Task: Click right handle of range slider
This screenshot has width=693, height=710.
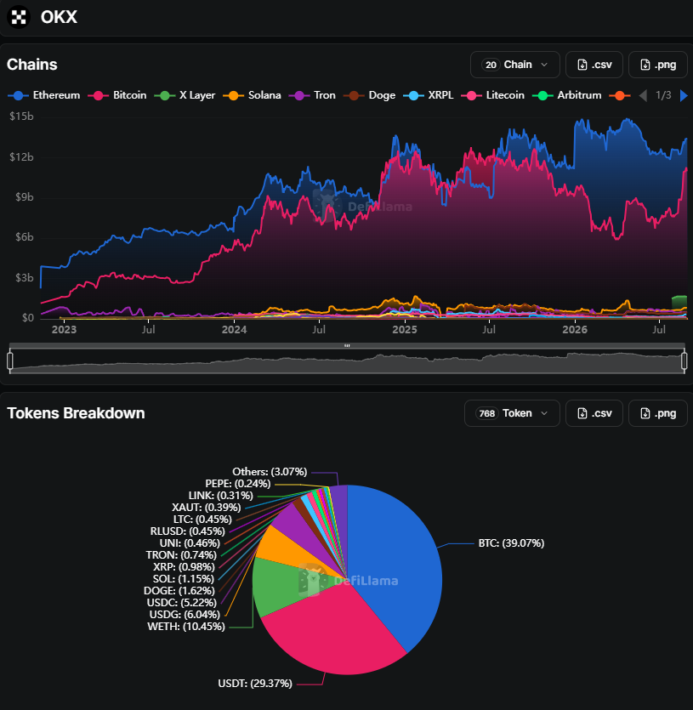Action: [684, 361]
